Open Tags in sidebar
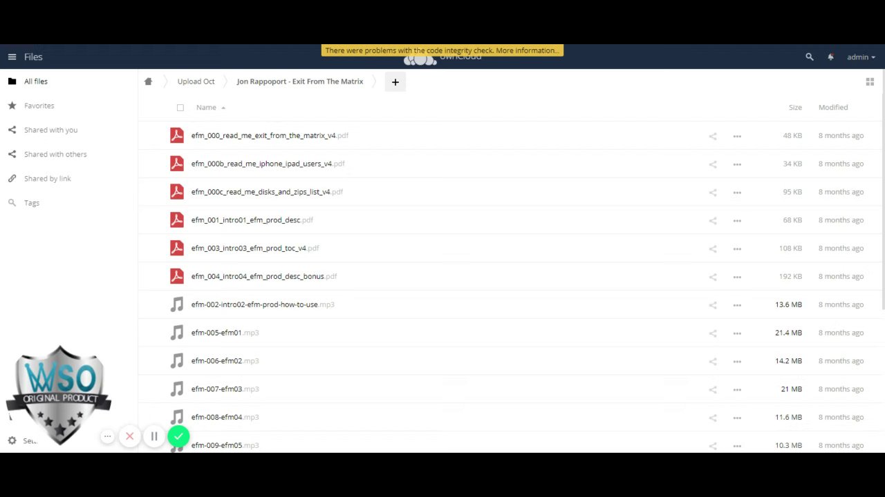Screen dimensions: 885x497 pyautogui.click(x=69, y=203)
